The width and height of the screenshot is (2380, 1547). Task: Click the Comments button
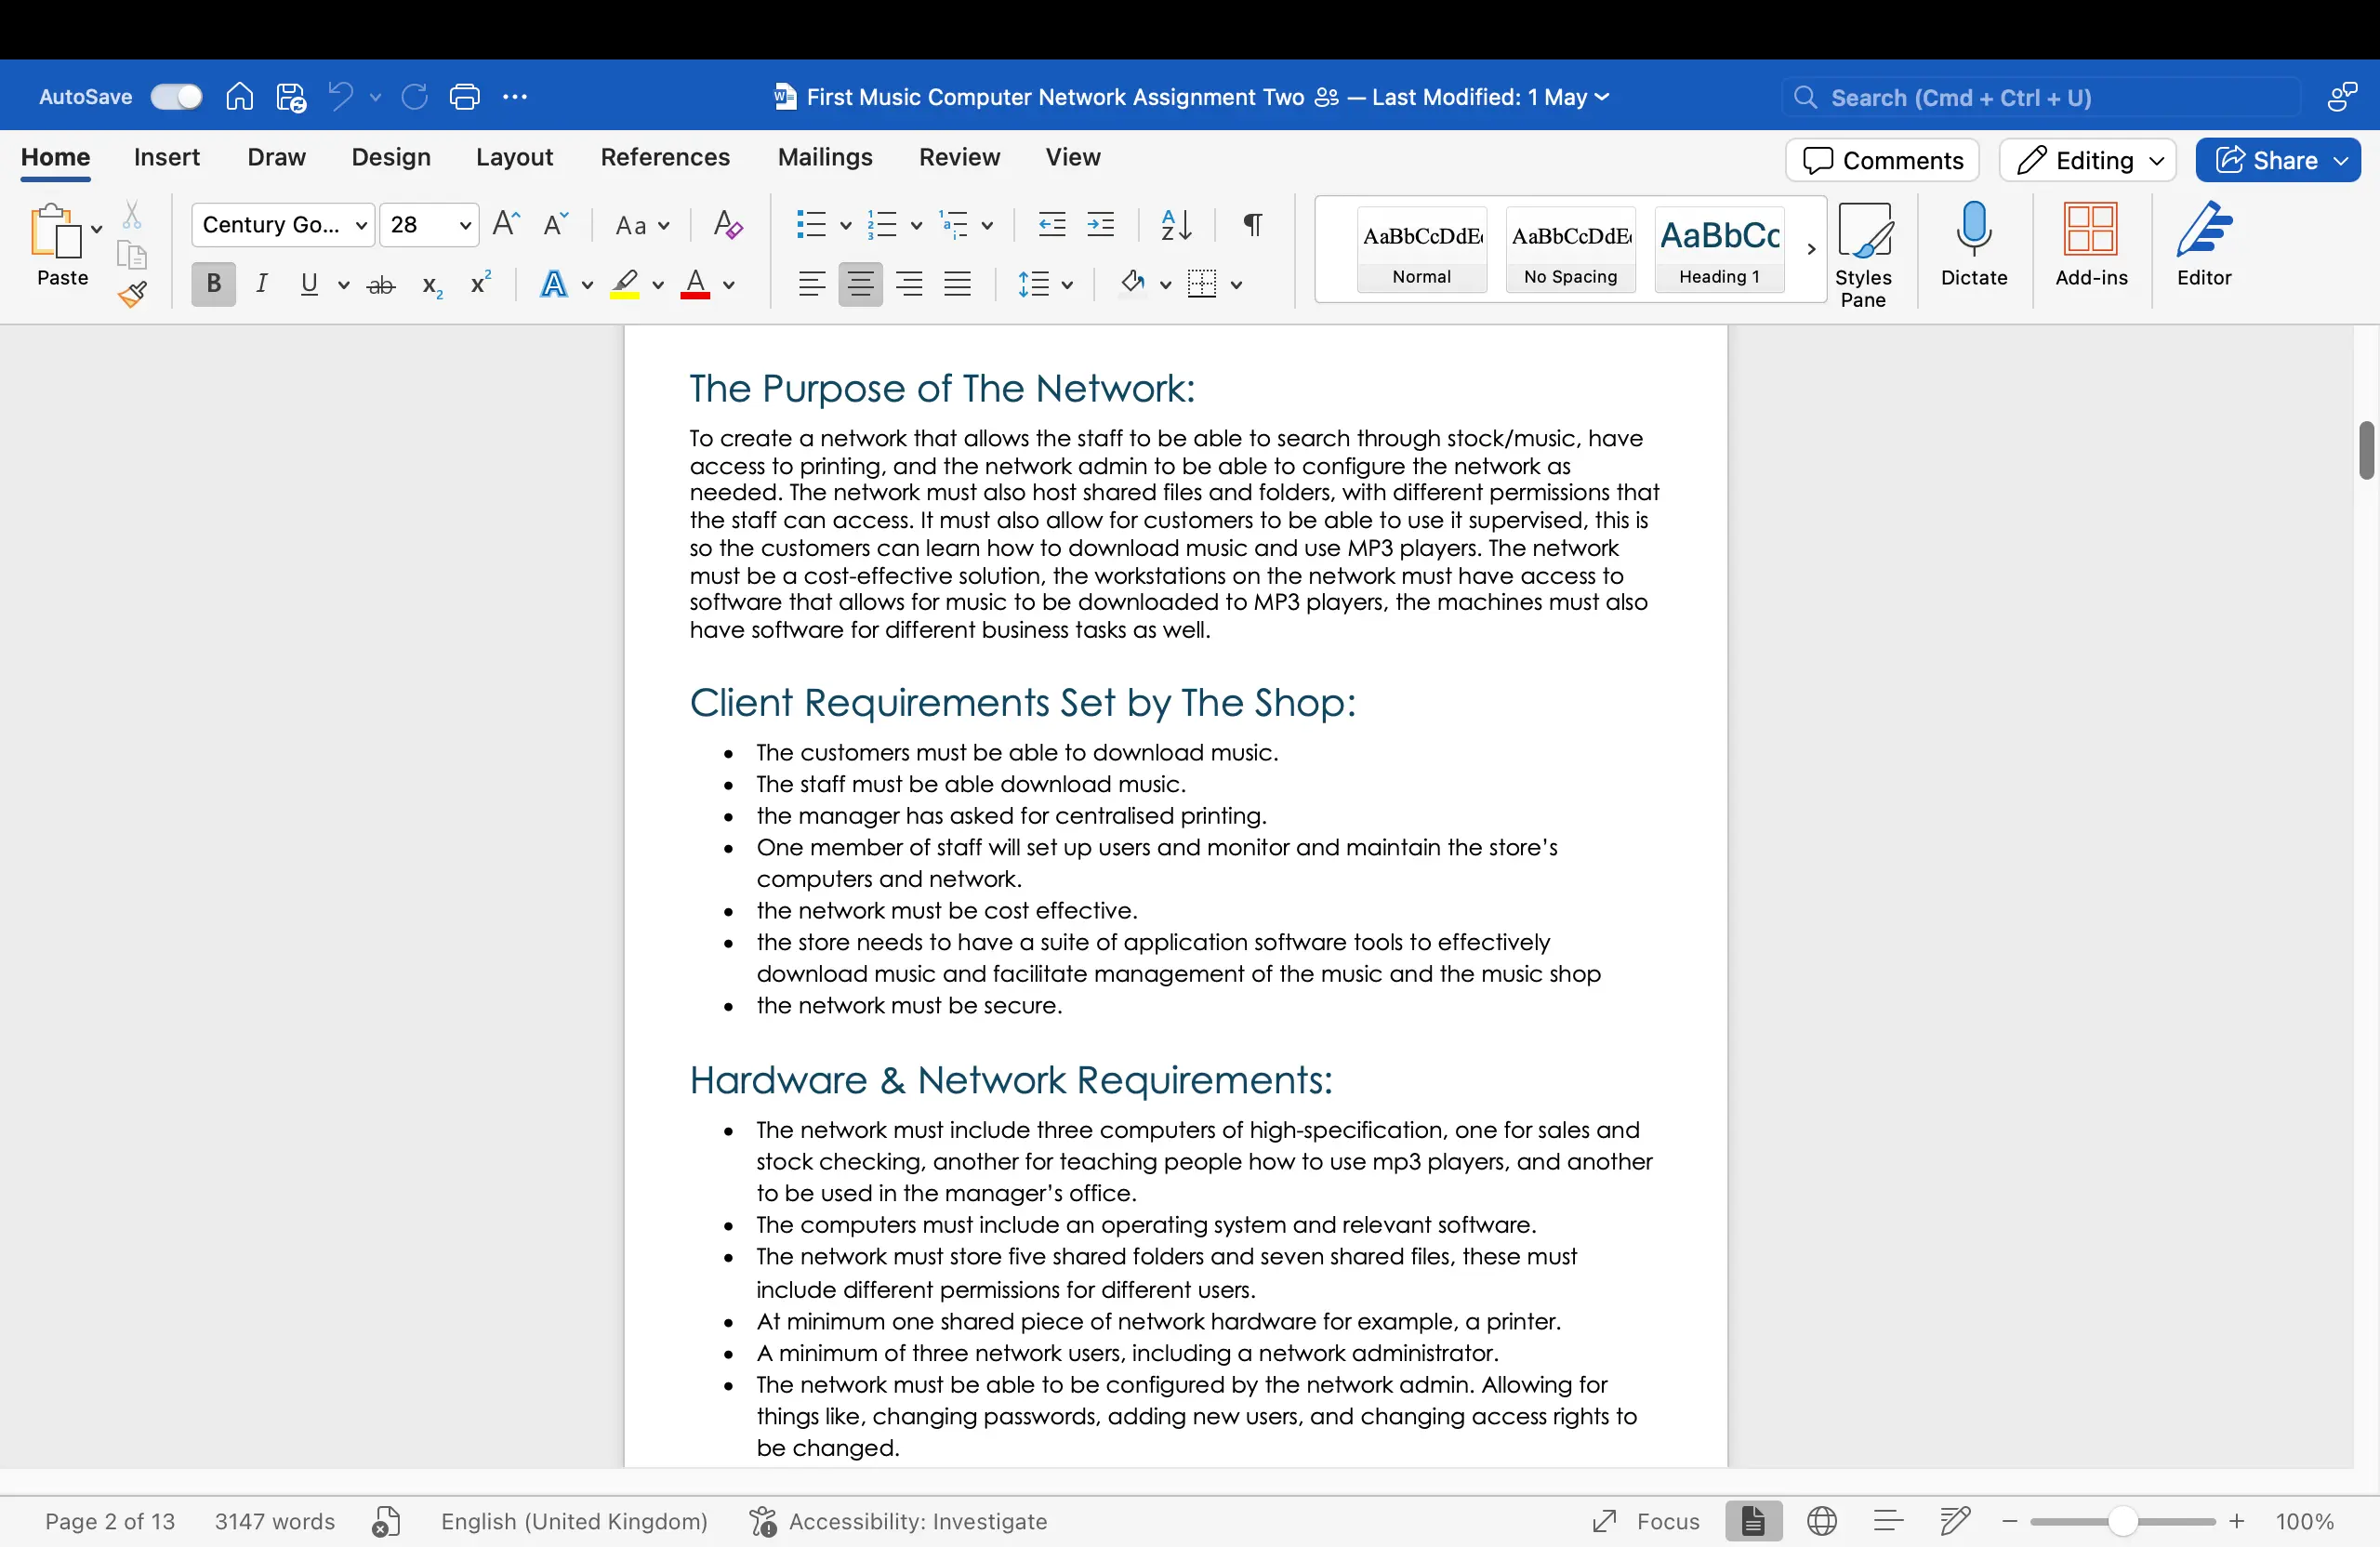[x=1882, y=161]
